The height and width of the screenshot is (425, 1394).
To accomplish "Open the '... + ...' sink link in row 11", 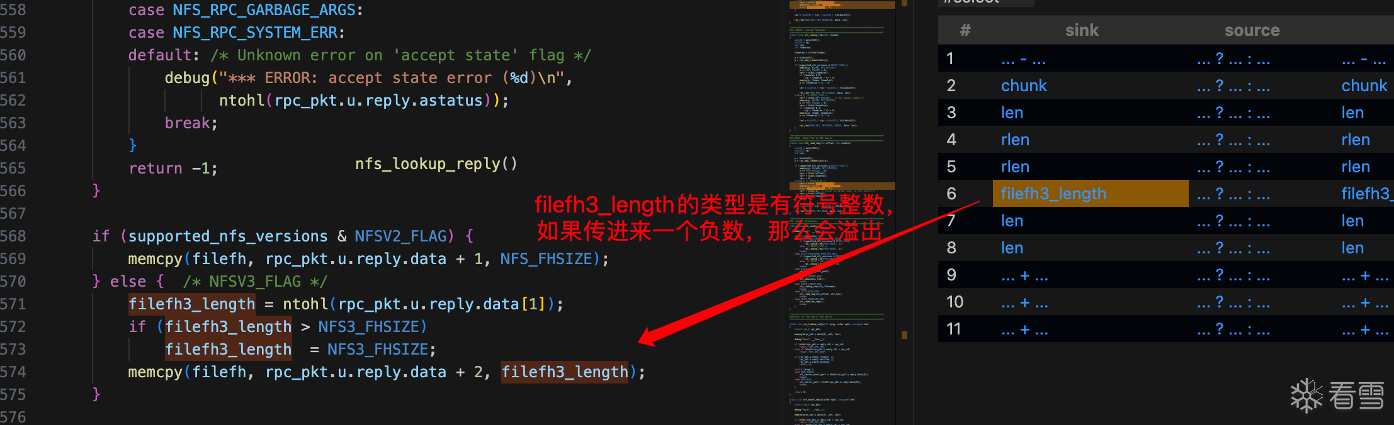I will pyautogui.click(x=1024, y=329).
